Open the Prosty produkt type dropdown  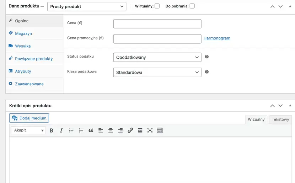click(x=87, y=7)
